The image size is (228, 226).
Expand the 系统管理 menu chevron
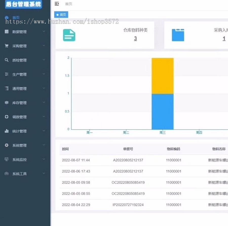point(44,145)
